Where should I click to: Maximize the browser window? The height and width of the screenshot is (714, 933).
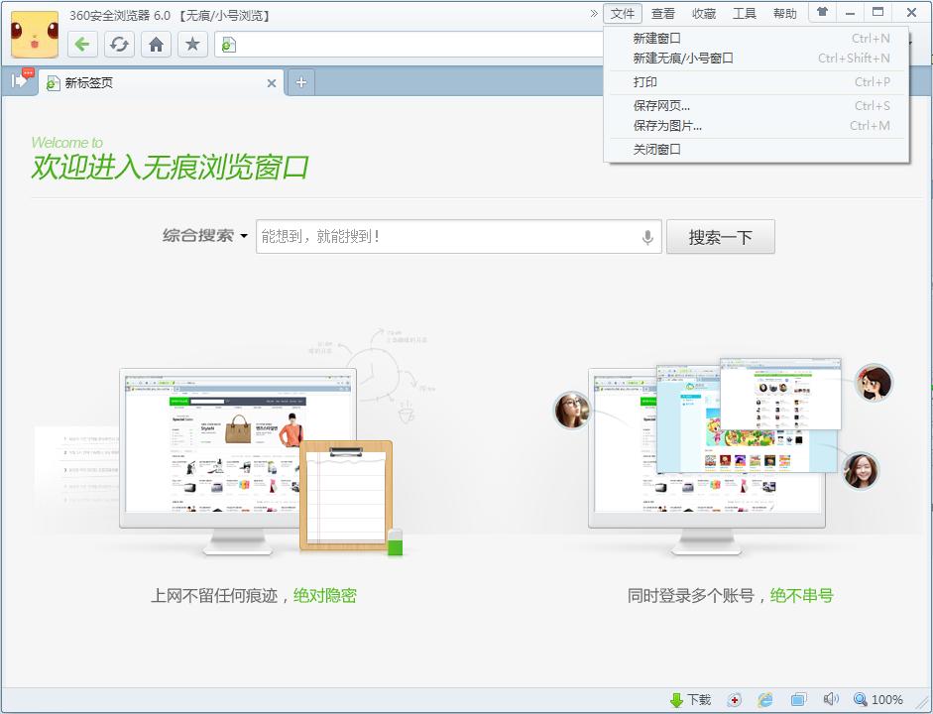(x=878, y=12)
